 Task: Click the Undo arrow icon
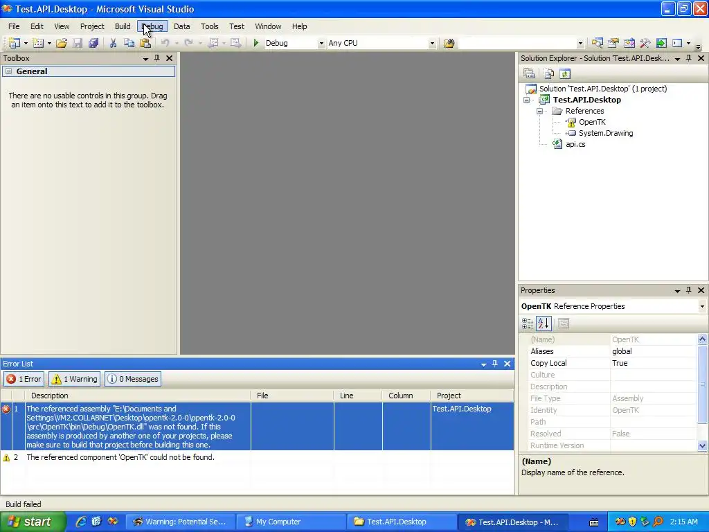click(165, 43)
